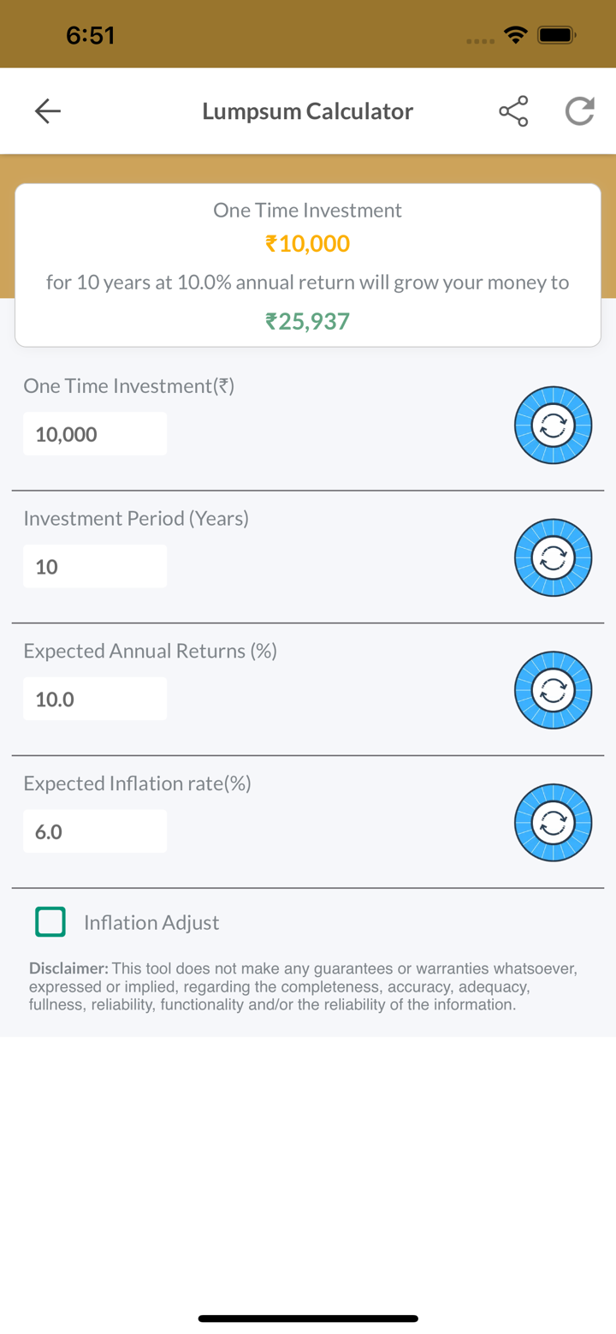Tap the yellow ₹10,000 summary amount

pyautogui.click(x=308, y=244)
